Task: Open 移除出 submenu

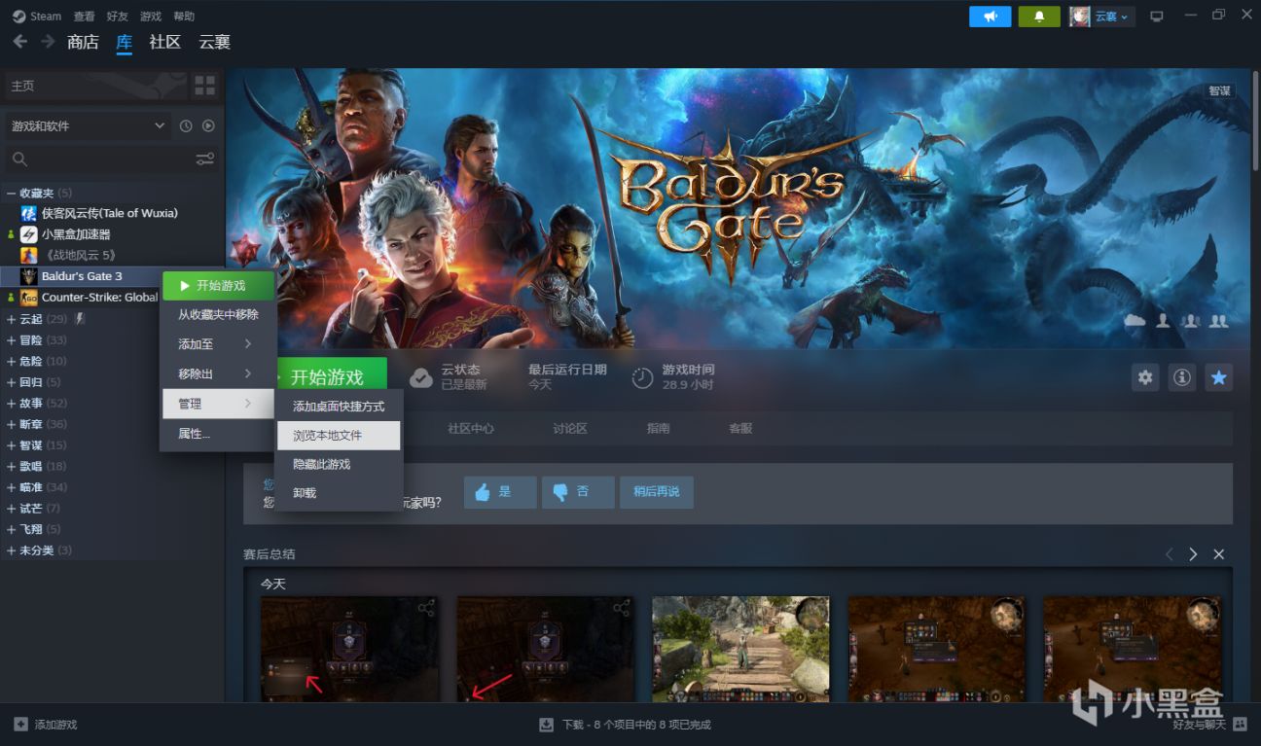Action: pos(219,373)
